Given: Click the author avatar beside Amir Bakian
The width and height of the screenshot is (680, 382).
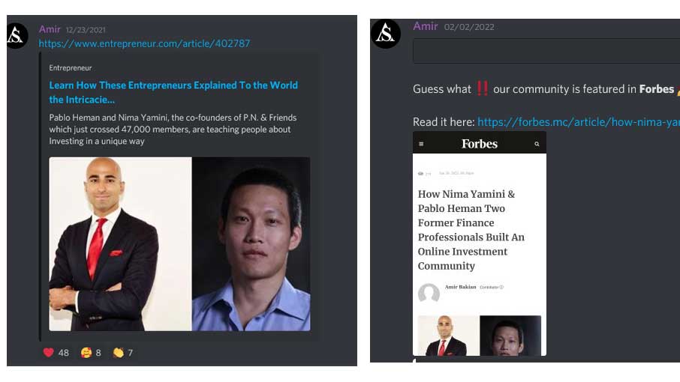Looking at the screenshot, I should 429,292.
